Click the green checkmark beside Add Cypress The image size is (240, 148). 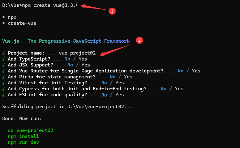4,89
